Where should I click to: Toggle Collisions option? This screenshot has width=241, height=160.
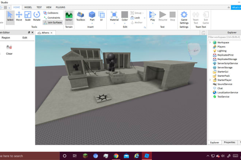tap(51, 13)
